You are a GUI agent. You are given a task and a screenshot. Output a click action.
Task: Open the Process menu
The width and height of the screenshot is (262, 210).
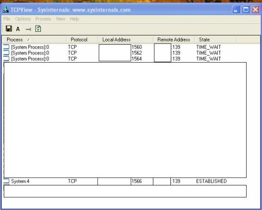43,19
